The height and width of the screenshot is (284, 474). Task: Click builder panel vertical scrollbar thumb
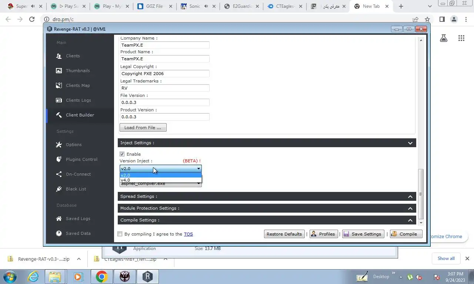tap(421, 194)
